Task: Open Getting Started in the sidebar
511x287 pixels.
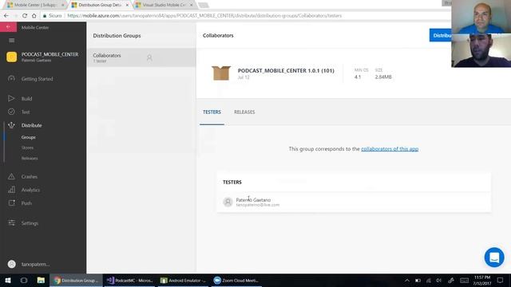Action: [x=37, y=79]
